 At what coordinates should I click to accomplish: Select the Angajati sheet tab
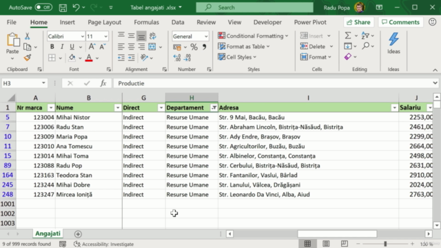pos(48,234)
